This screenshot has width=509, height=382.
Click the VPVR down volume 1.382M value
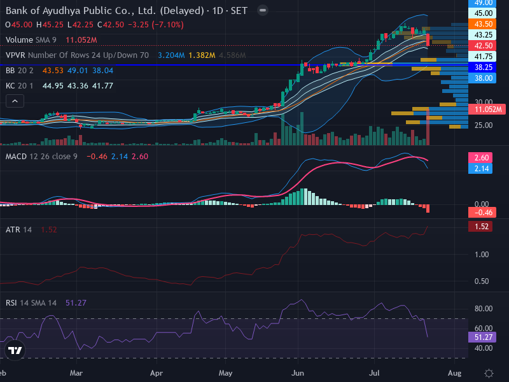(x=202, y=55)
